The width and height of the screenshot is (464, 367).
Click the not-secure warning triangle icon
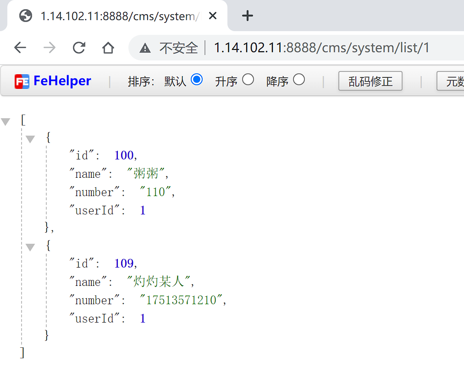pyautogui.click(x=145, y=48)
